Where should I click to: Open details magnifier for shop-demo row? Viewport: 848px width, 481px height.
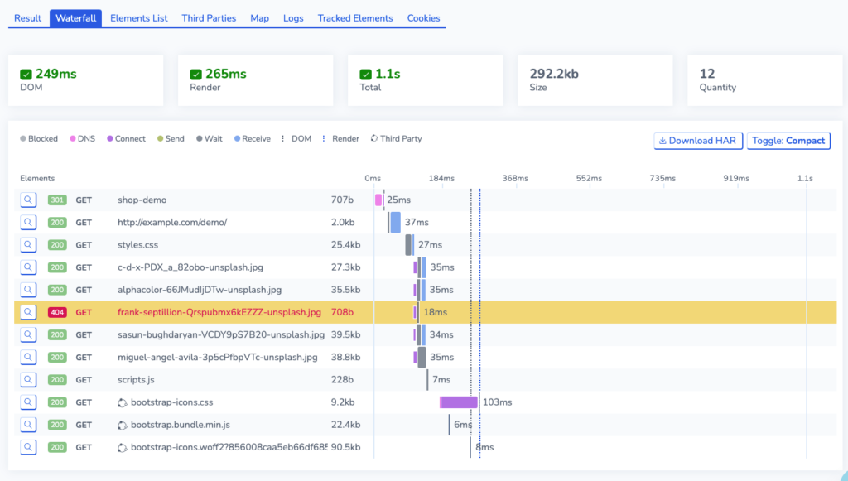tap(28, 200)
